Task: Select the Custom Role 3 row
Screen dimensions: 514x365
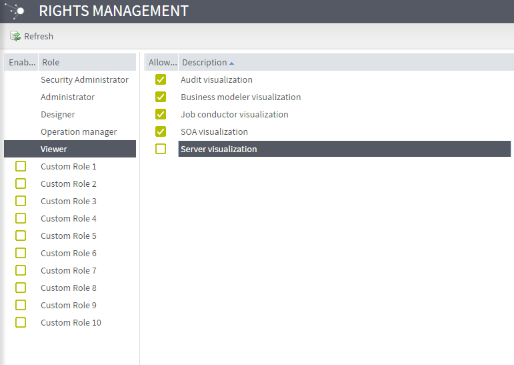Action: [69, 201]
